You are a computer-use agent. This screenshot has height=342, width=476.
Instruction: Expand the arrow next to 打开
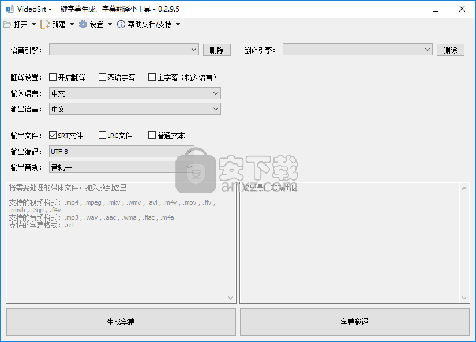tap(33, 24)
